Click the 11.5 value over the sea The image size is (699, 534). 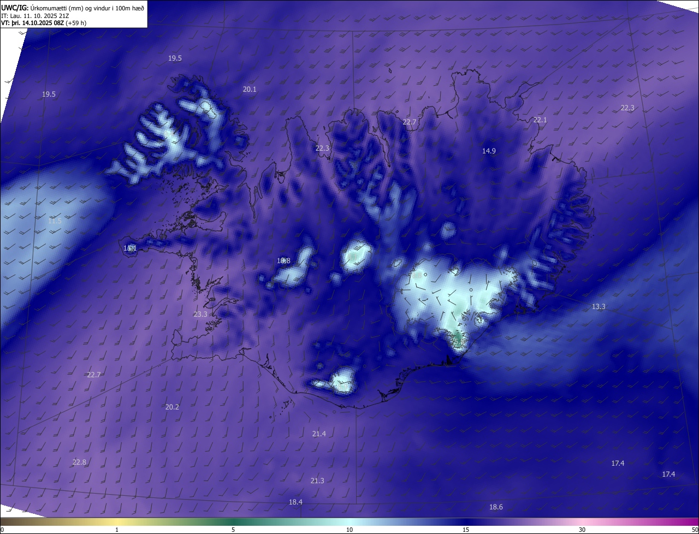(x=55, y=221)
